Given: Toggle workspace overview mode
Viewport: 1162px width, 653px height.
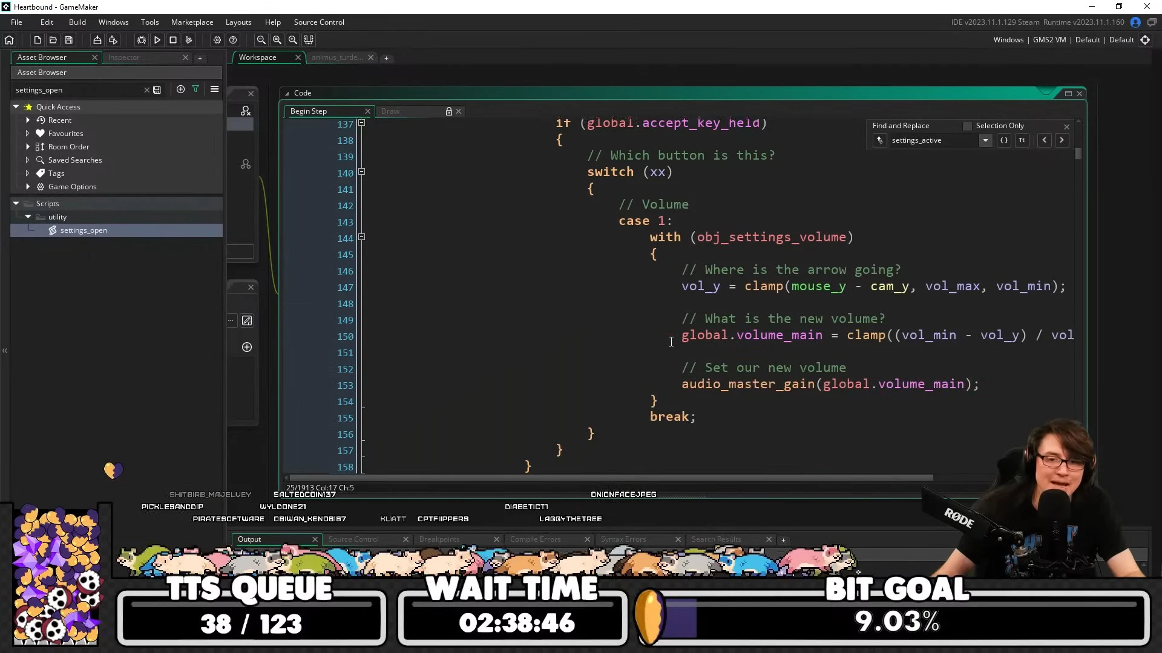Looking at the screenshot, I should click(x=309, y=40).
